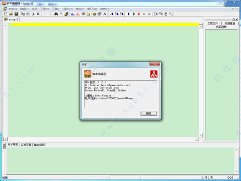Stop execution with the square stop icon
The height and width of the screenshot is (181, 241).
coord(149,14)
